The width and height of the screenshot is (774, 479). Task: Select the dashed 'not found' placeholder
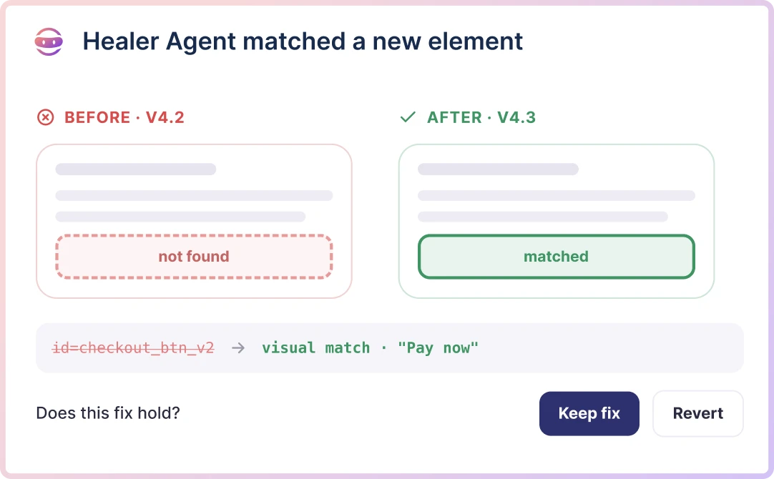[194, 257]
